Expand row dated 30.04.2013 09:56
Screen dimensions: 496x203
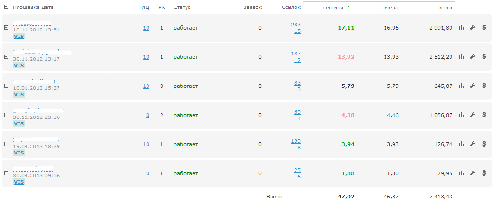point(6,173)
